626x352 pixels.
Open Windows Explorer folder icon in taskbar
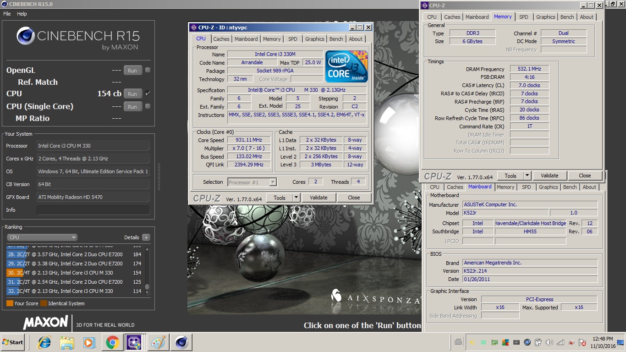67,342
